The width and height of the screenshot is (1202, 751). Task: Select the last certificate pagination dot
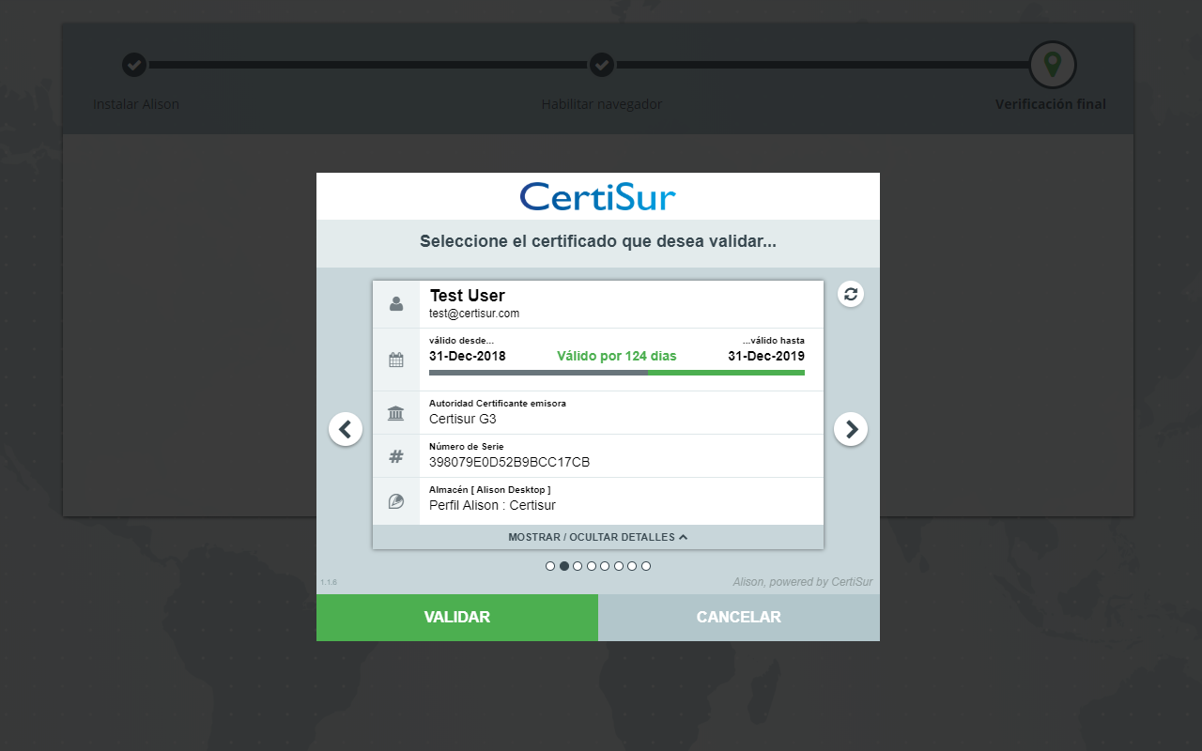(646, 566)
